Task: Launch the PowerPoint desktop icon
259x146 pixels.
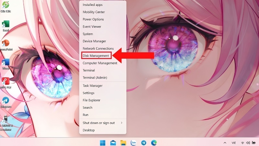Action: click(x=6, y=45)
